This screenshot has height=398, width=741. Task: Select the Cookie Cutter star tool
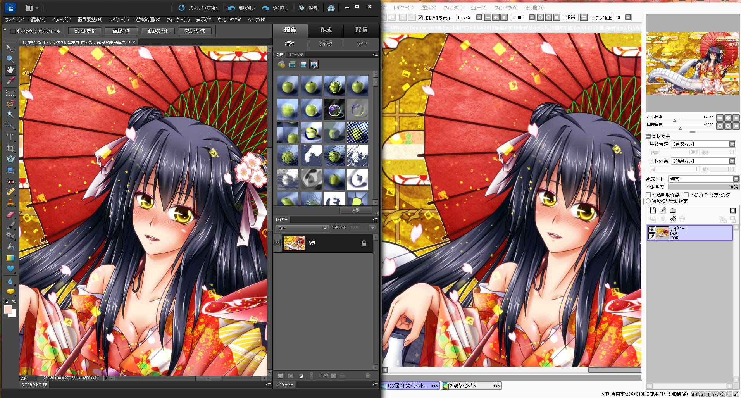click(x=10, y=159)
